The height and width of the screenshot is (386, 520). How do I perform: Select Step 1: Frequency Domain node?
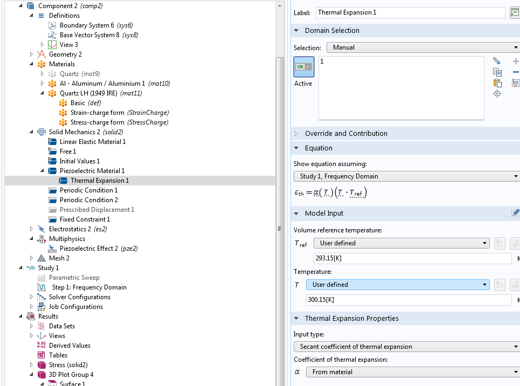[x=89, y=287]
